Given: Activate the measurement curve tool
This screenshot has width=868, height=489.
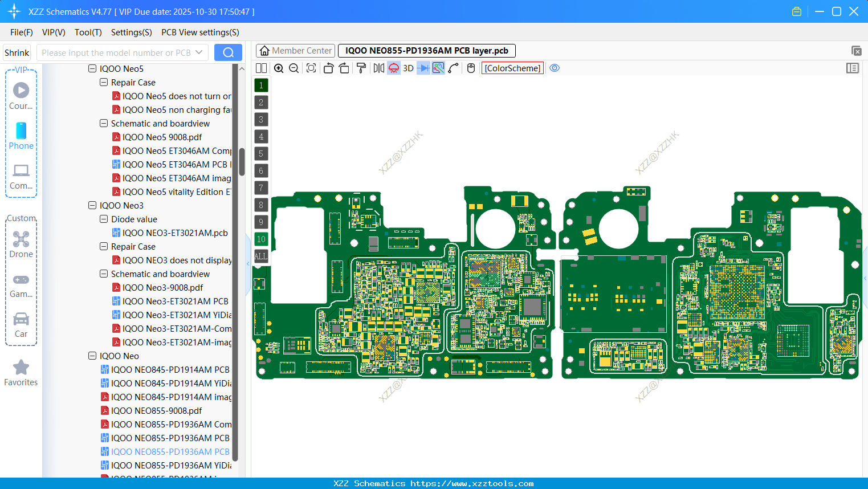Looking at the screenshot, I should (453, 68).
